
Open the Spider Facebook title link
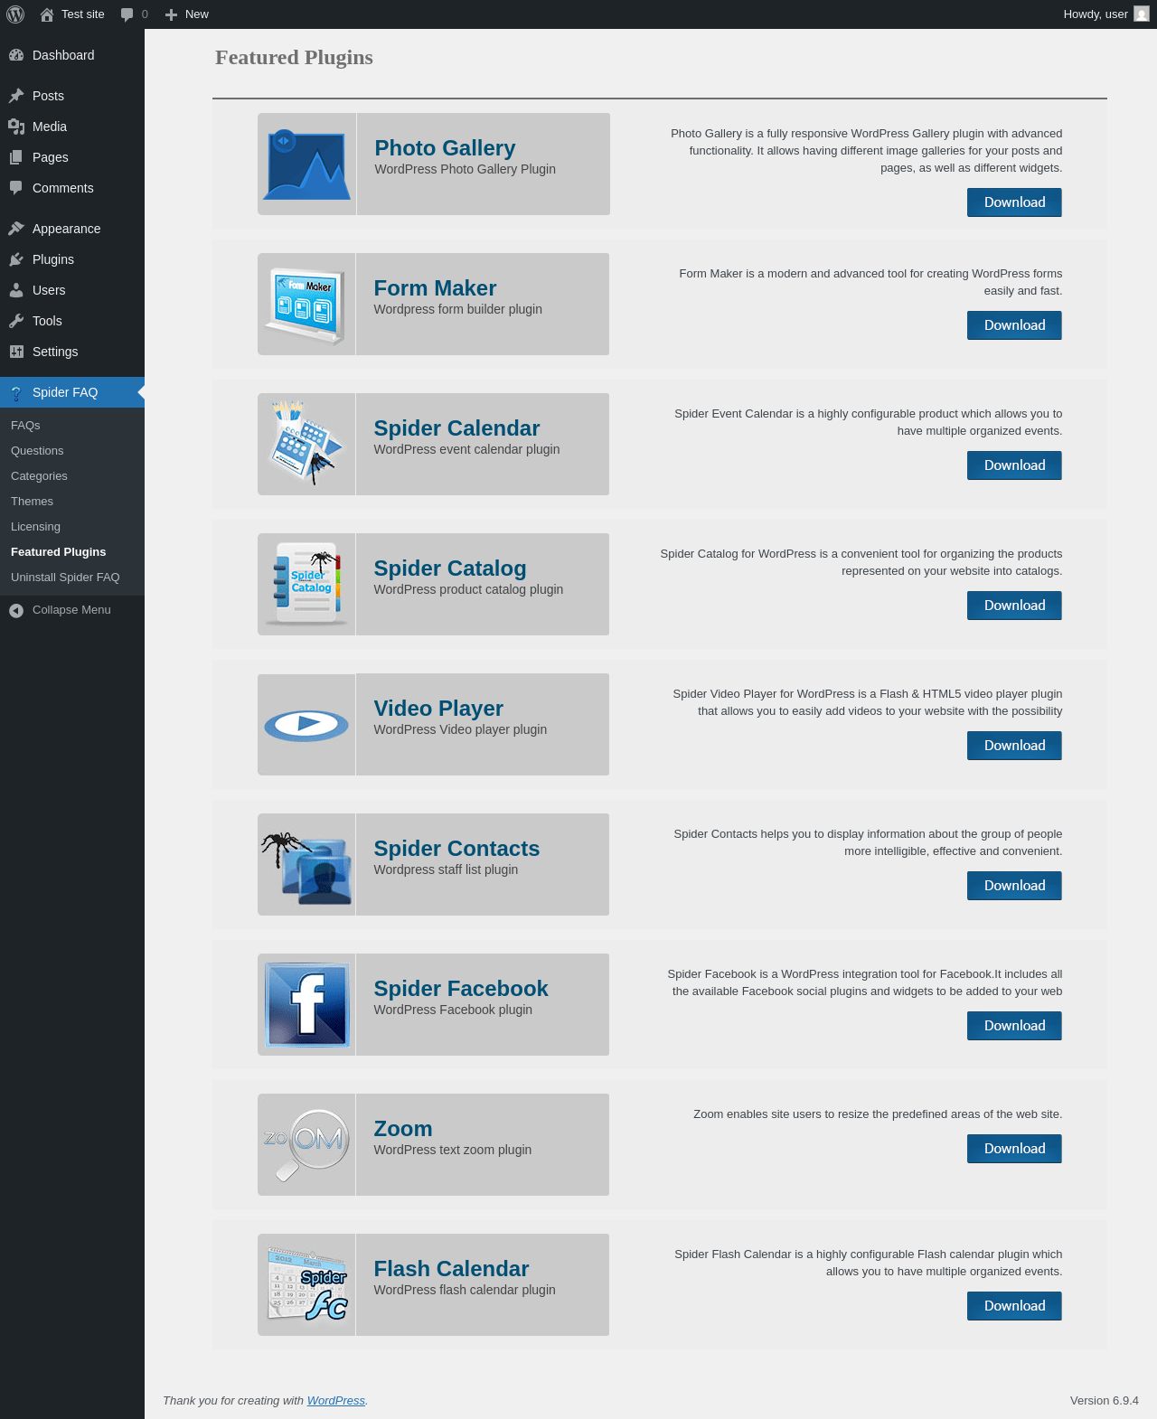coord(461,989)
